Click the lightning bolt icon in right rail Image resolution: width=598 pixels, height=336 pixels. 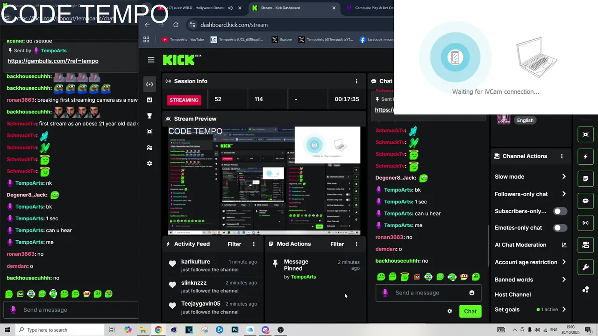(x=586, y=157)
